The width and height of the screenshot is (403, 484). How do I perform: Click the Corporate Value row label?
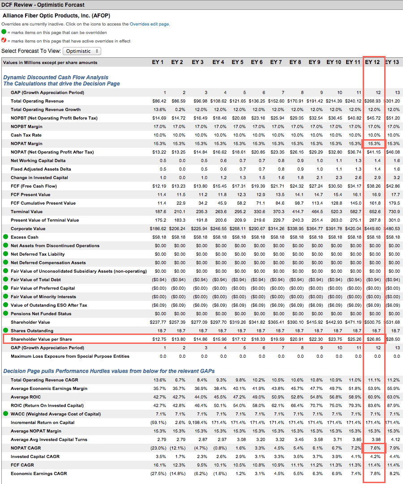28,228
